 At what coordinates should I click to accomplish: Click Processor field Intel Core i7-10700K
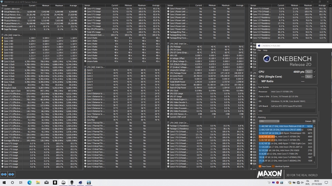(293, 92)
